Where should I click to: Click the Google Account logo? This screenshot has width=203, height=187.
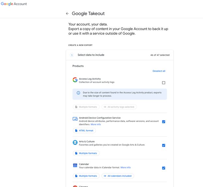coord(14,4)
